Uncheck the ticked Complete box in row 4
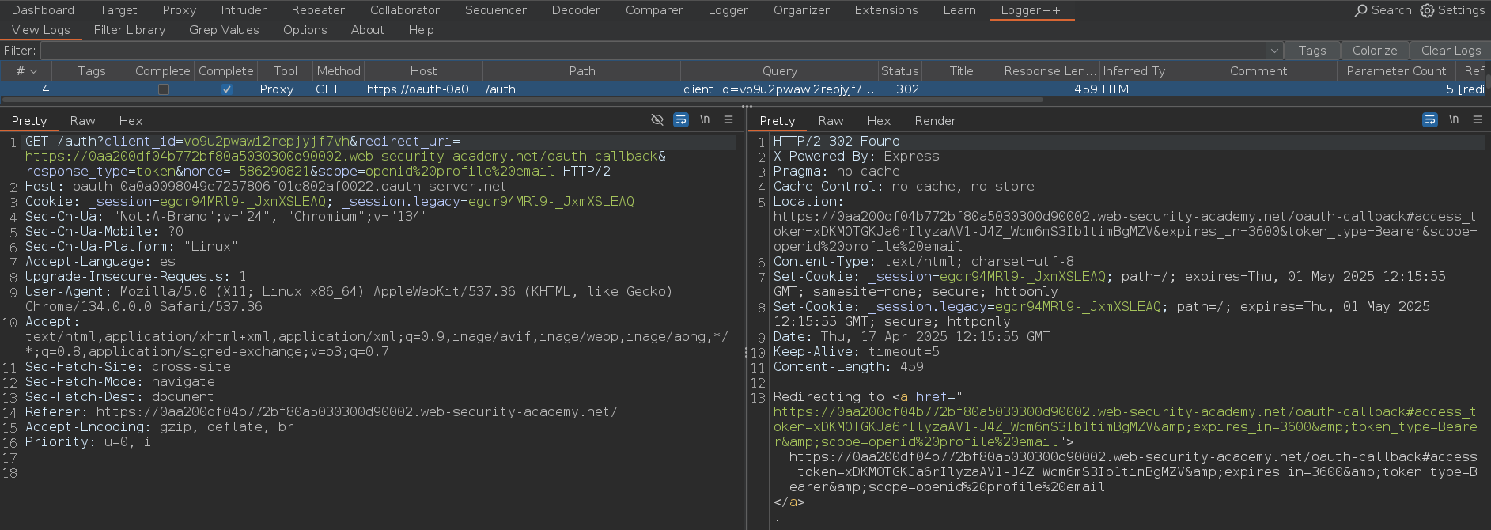Image resolution: width=1491 pixels, height=530 pixels. (x=226, y=89)
